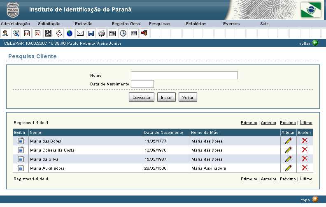Click the user profile toolbar icon
This screenshot has height=207, width=326.
5,33
